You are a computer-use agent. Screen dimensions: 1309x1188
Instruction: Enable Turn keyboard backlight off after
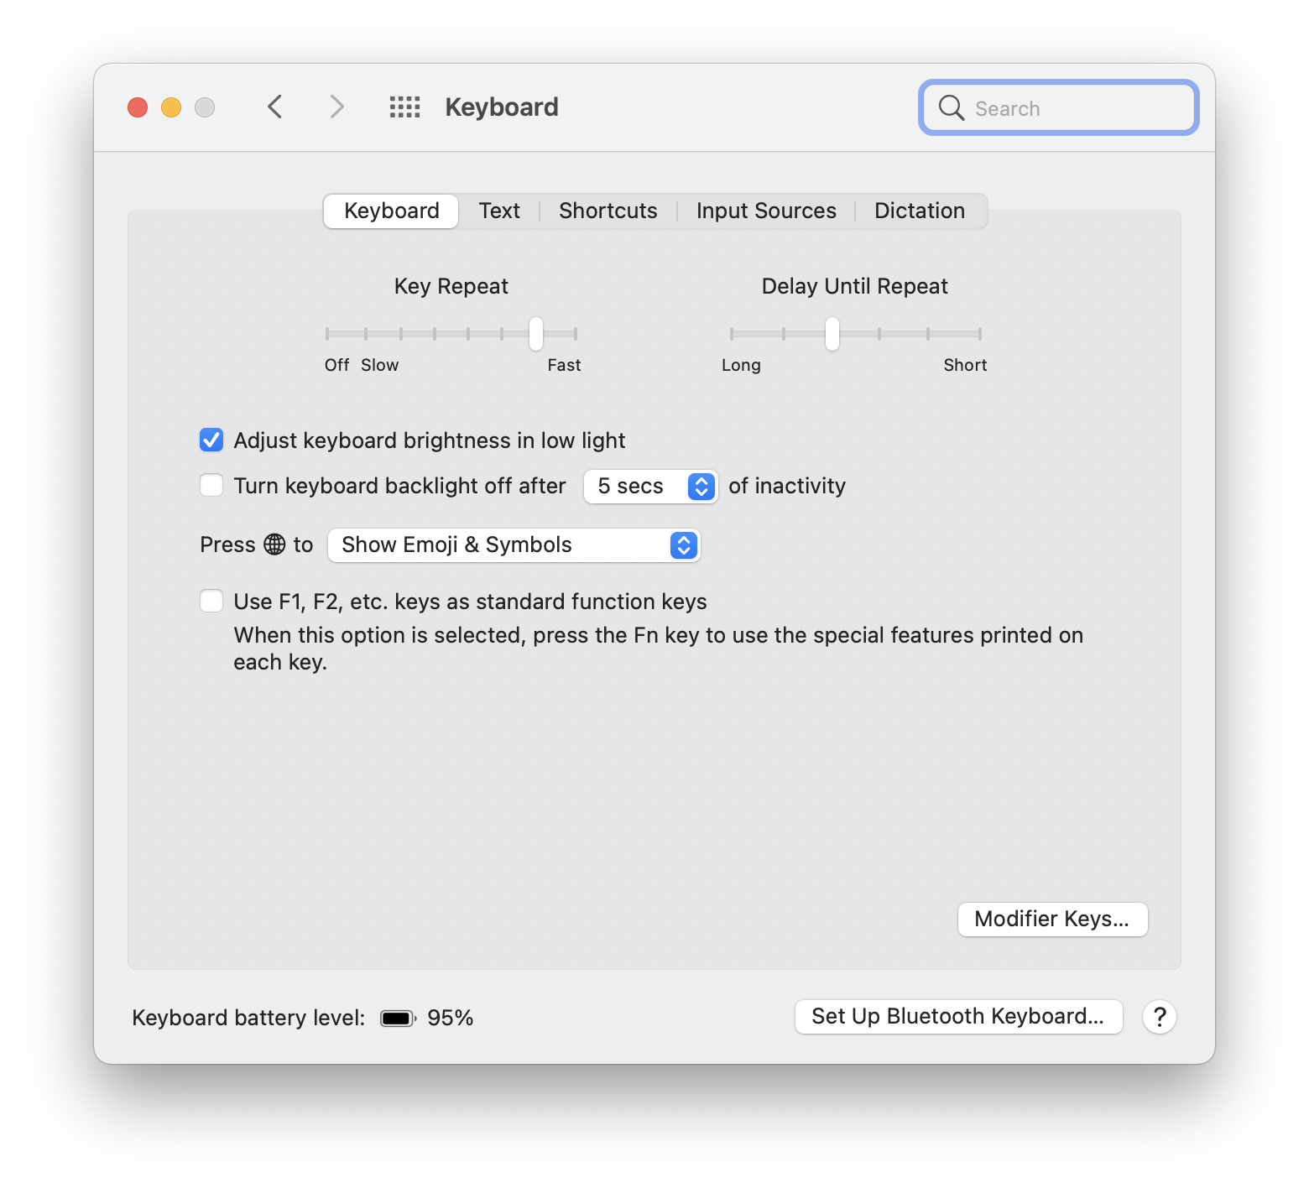211,486
